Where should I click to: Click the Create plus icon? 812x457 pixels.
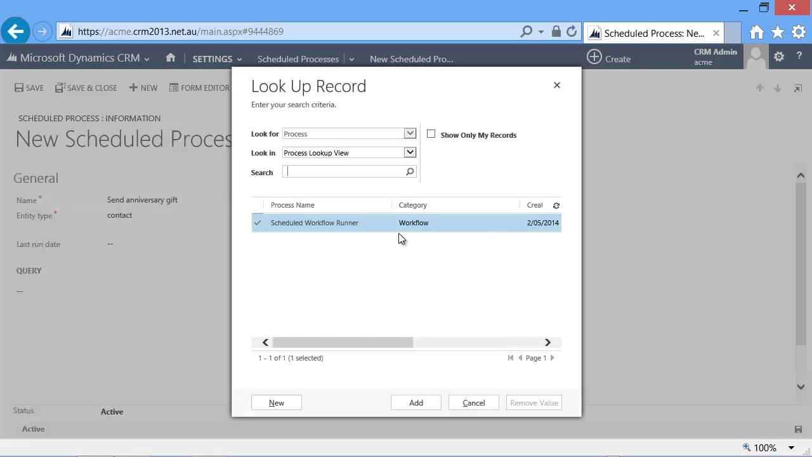pyautogui.click(x=594, y=57)
